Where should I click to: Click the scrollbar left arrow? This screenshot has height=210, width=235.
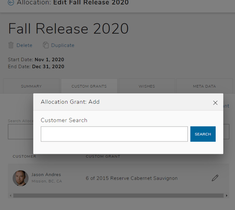tap(11, 196)
